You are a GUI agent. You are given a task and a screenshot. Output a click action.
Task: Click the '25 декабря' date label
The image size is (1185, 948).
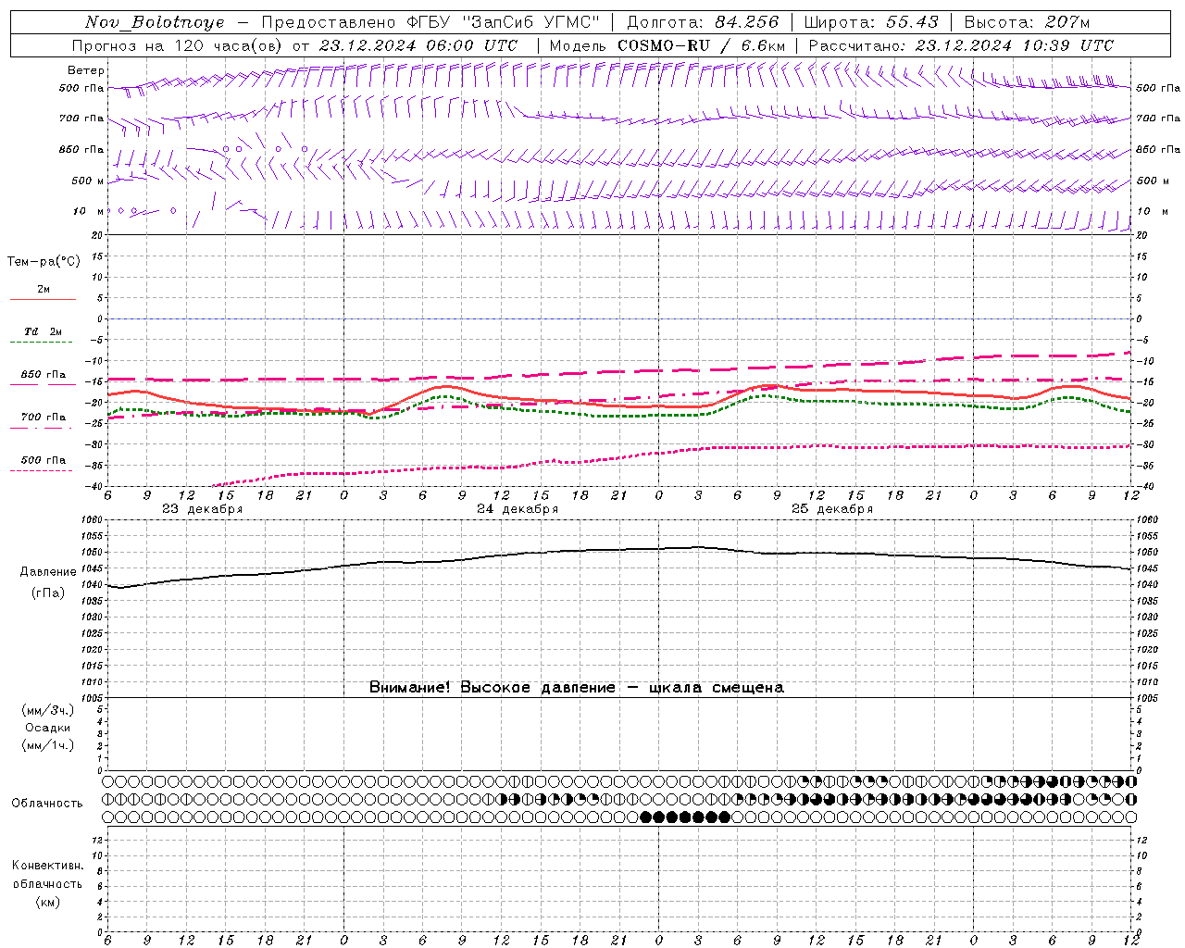(x=832, y=509)
